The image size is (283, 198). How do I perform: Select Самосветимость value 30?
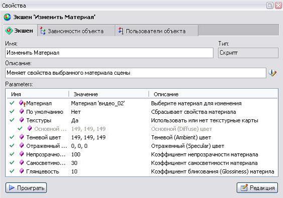(x=74, y=163)
